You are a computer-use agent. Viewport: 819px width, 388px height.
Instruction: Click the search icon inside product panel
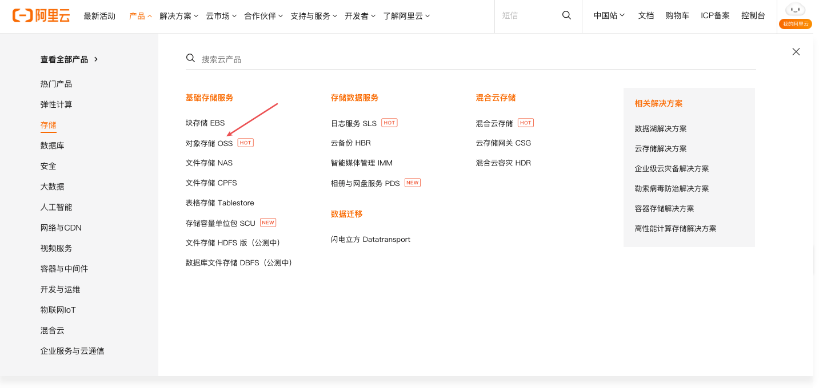[190, 58]
